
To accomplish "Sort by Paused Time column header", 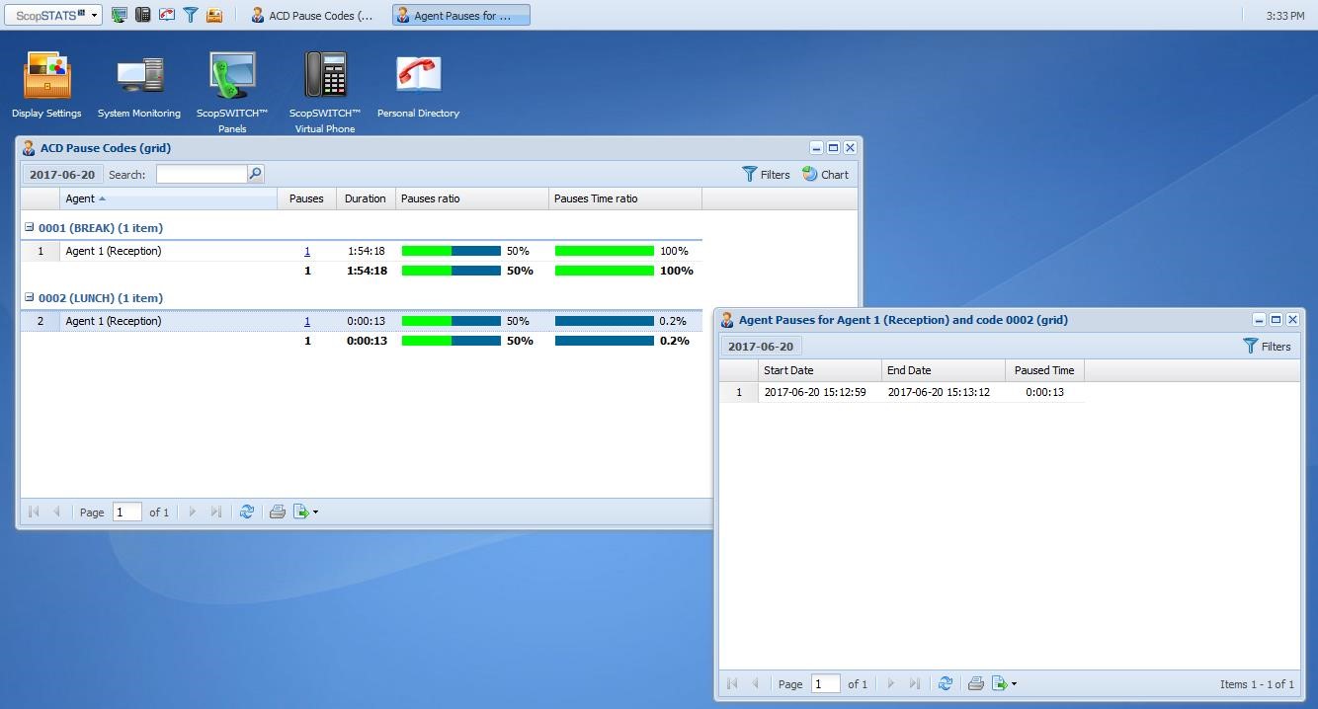I will (x=1044, y=370).
